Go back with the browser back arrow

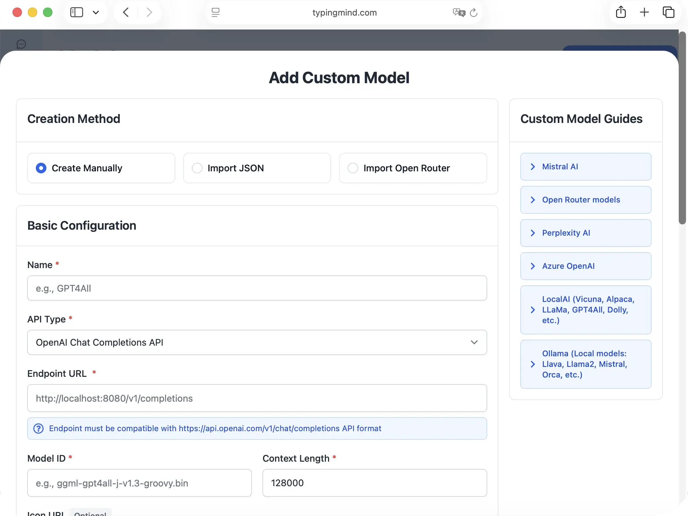coord(126,13)
